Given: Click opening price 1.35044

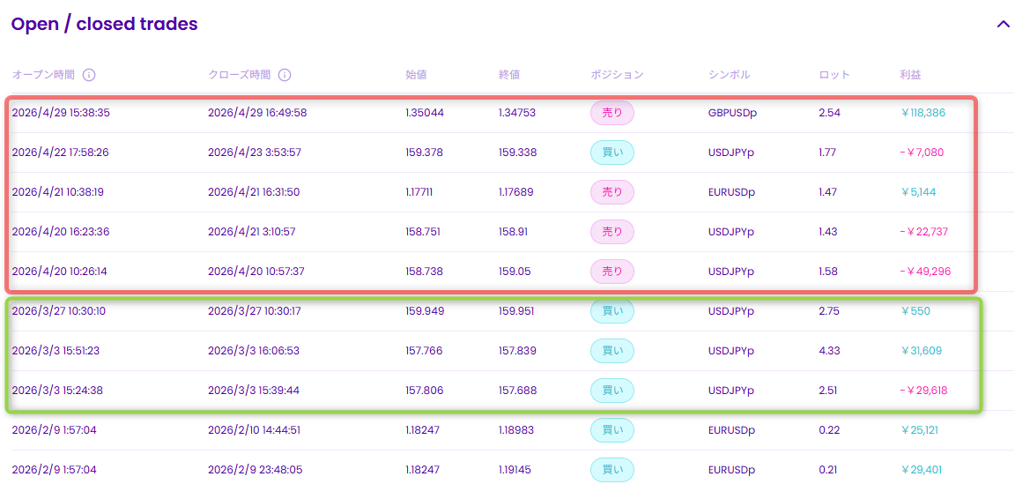Looking at the screenshot, I should 425,113.
